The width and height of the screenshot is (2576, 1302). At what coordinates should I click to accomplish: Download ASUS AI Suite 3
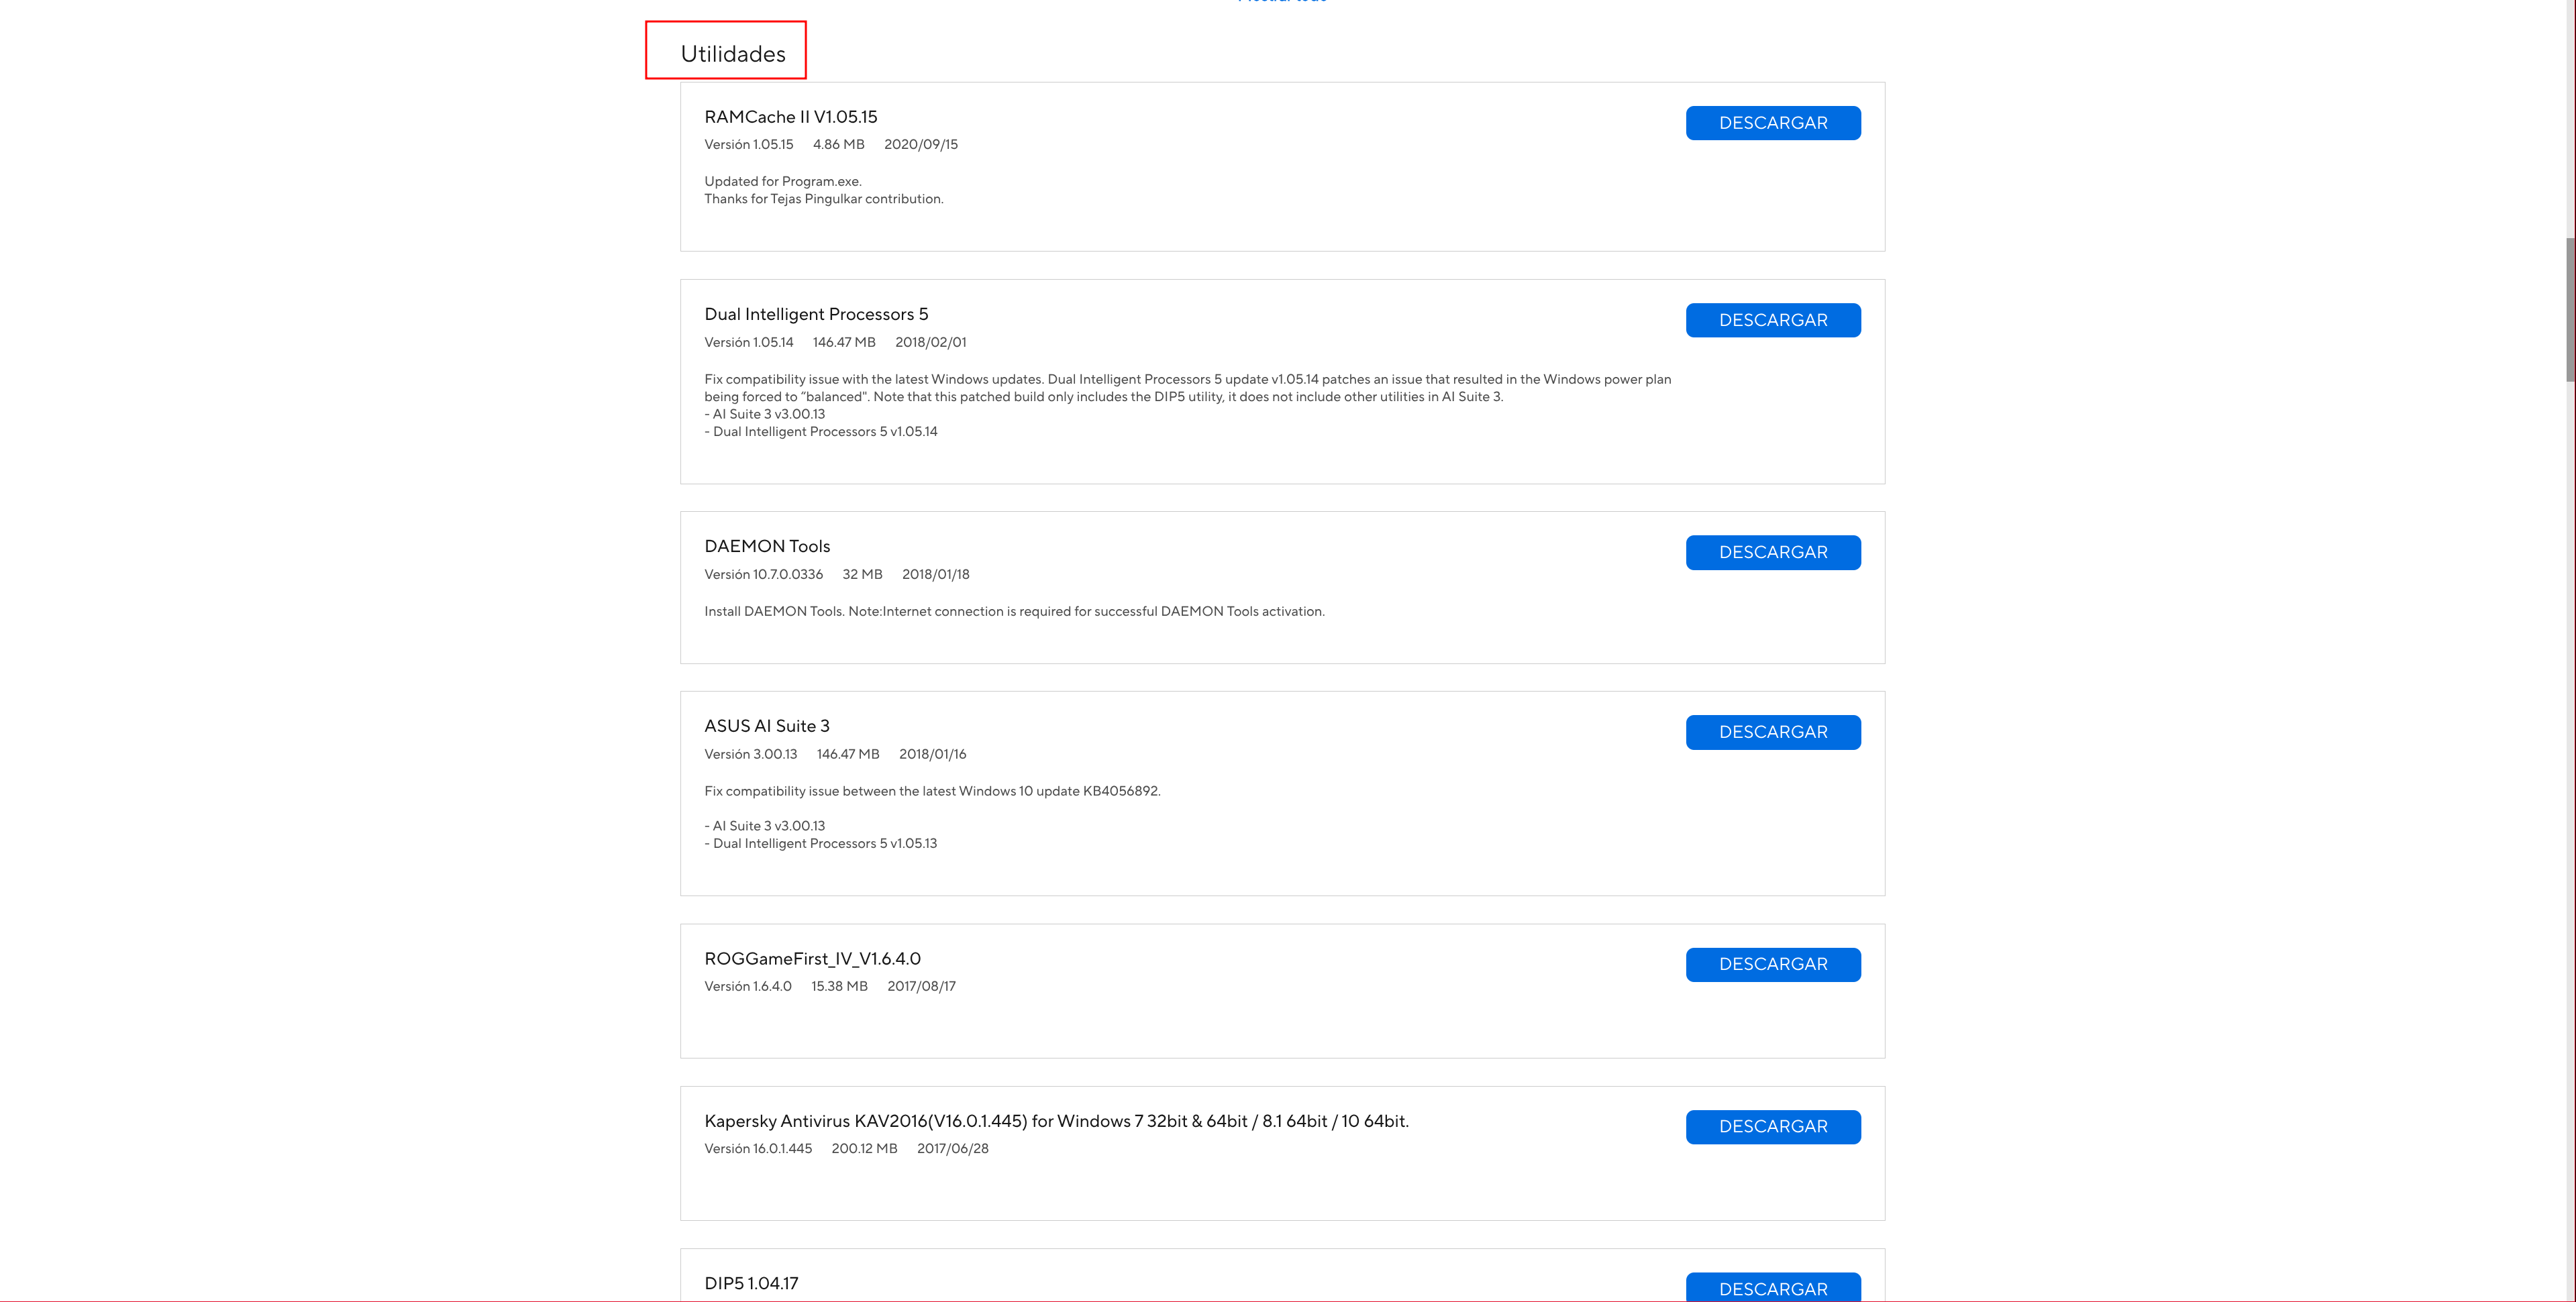click(x=1772, y=732)
